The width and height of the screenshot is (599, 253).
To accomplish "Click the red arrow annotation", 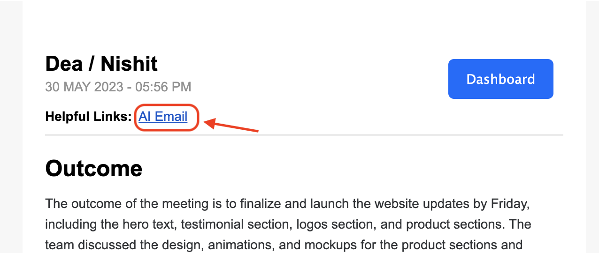I will (232, 126).
